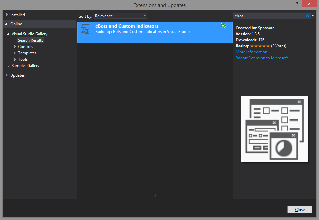Select the cBots and Custom Indicators result
The height and width of the screenshot is (220, 319).
[155, 32]
